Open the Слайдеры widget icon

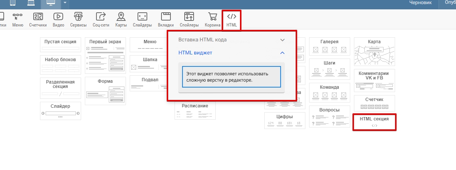pos(142,20)
